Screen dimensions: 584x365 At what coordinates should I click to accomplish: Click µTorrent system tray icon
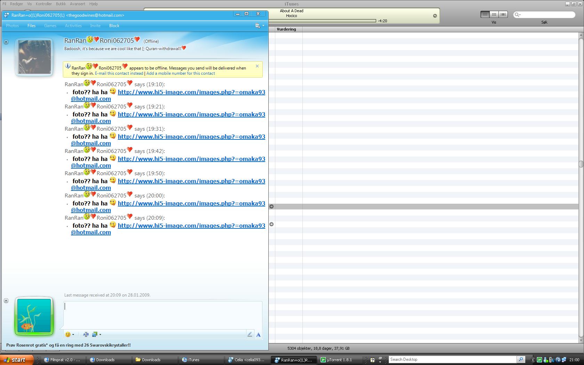(x=540, y=360)
